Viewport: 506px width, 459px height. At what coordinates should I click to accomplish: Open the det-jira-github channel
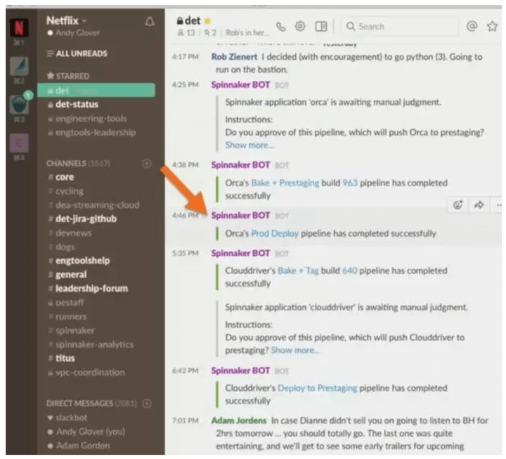pos(83,219)
